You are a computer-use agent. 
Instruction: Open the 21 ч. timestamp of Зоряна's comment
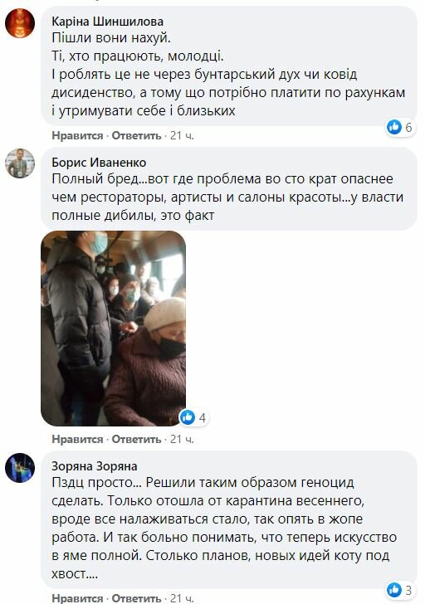click(182, 598)
